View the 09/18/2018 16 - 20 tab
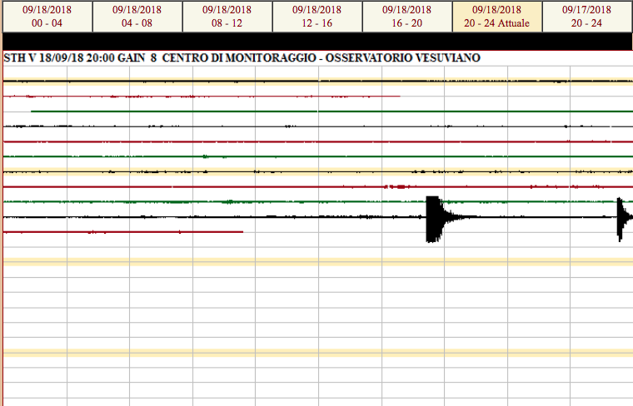This screenshot has width=633, height=406. click(406, 17)
